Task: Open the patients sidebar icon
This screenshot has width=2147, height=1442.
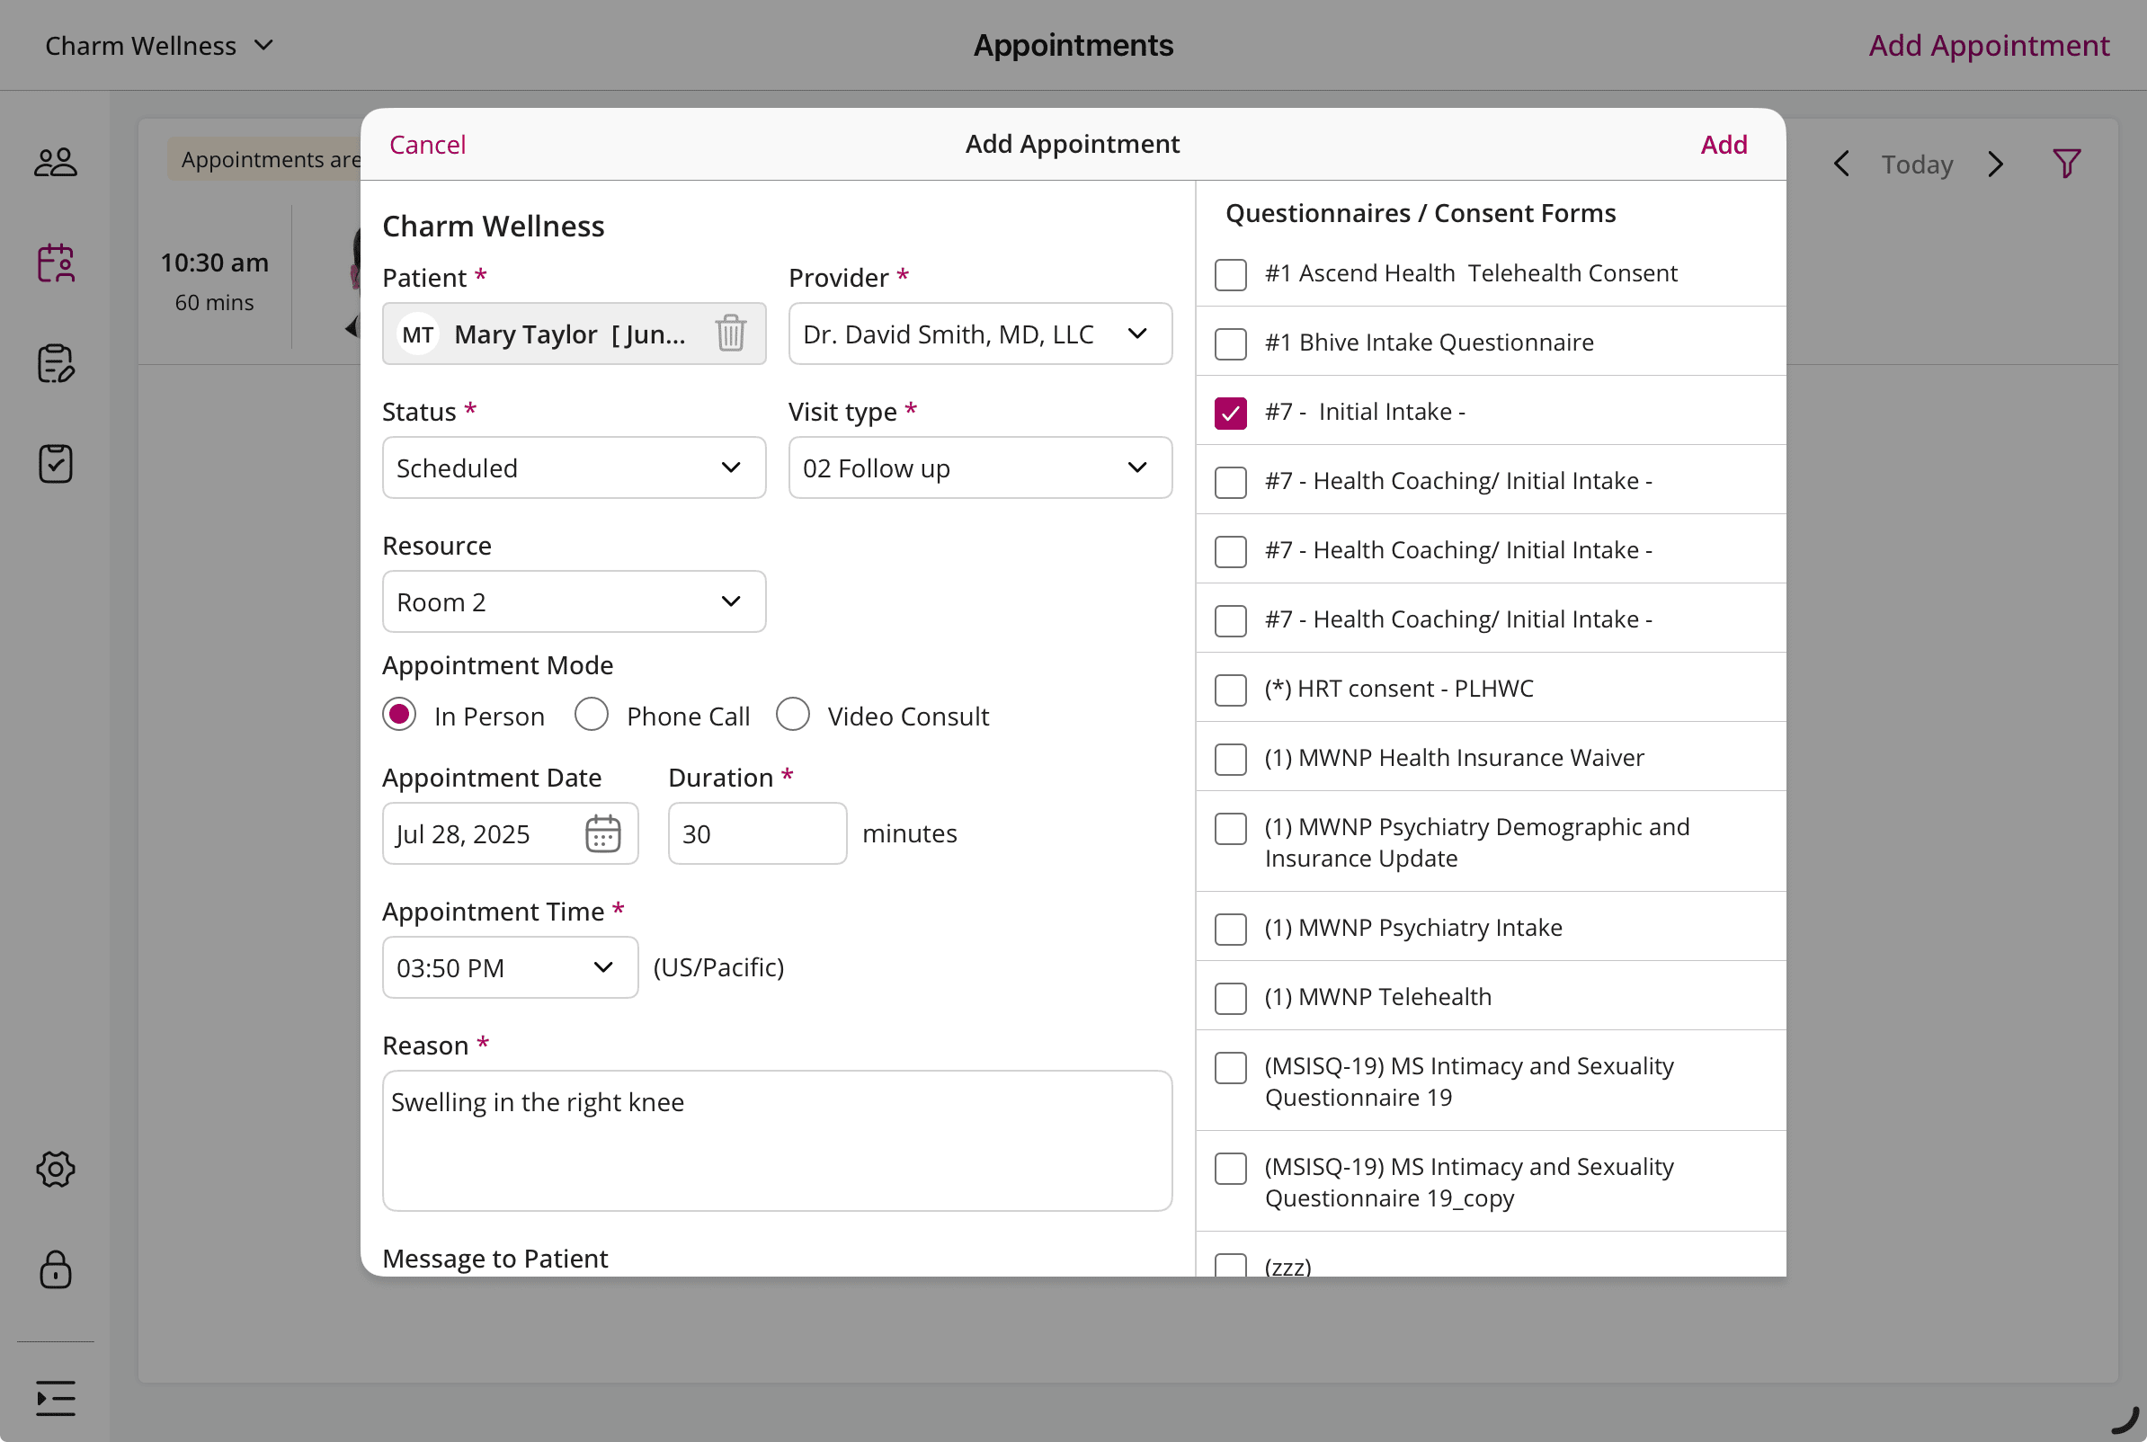Action: (x=55, y=163)
